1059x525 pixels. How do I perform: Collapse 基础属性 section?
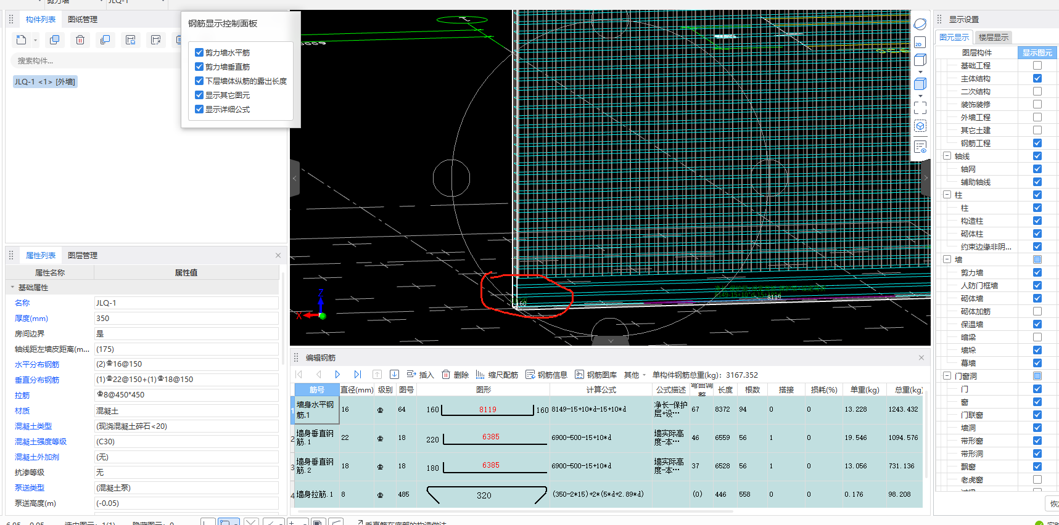(x=12, y=287)
